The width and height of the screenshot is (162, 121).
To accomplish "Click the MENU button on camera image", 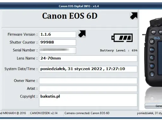I will tap(153, 32).
